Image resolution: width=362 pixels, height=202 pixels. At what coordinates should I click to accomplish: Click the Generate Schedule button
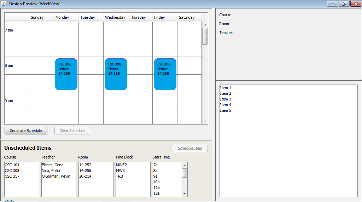click(x=26, y=131)
